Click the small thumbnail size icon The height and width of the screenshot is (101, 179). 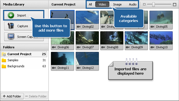(x=144, y=4)
